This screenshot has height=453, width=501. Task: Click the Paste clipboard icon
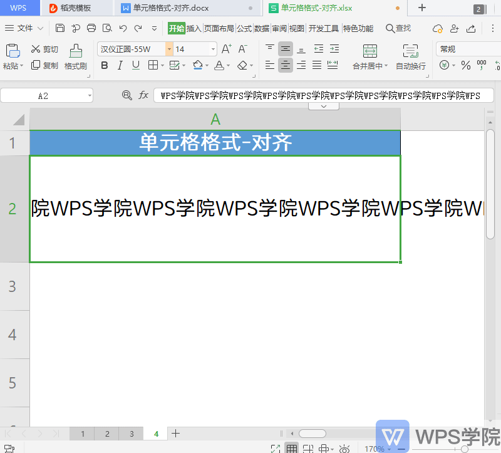pos(13,51)
